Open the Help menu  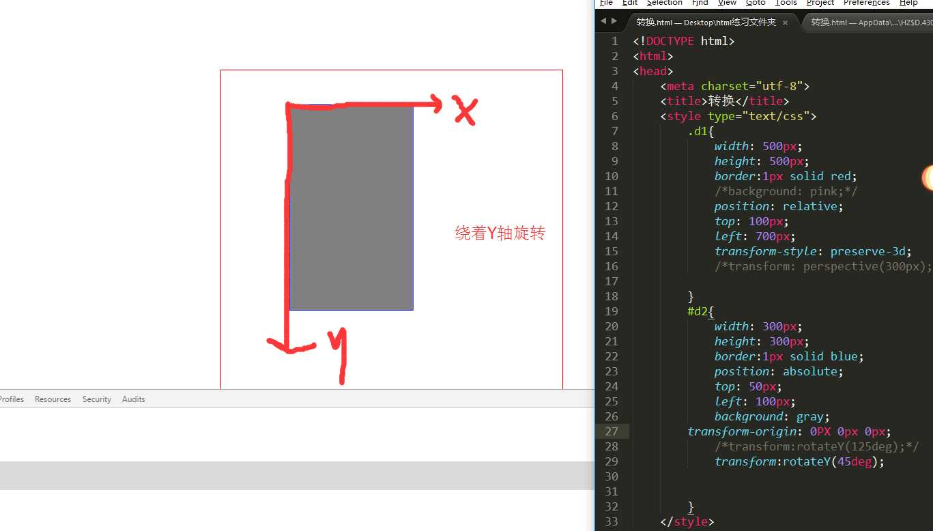(x=908, y=3)
